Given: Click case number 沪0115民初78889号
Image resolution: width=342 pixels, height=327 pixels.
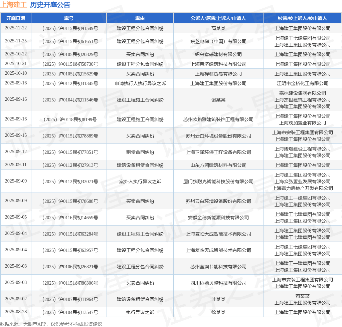Looking at the screenshot, I should (x=70, y=136).
